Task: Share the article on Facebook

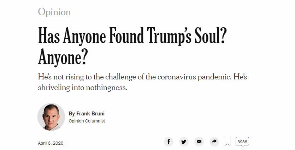Action: click(169, 142)
